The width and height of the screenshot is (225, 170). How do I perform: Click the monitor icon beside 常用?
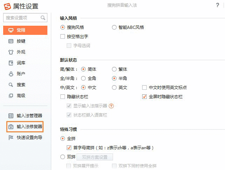click(11, 30)
